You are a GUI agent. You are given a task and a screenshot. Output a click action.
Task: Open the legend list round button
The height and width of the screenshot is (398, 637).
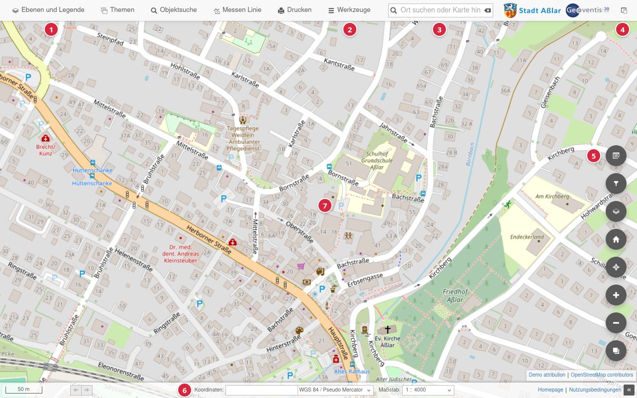coord(616,156)
